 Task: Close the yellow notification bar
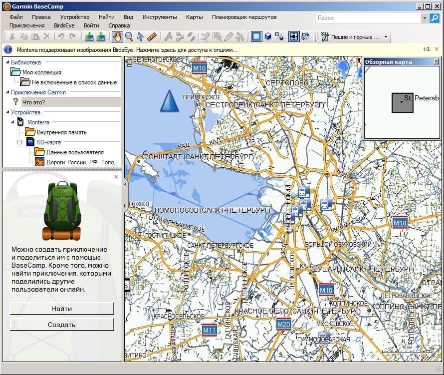coord(437,49)
